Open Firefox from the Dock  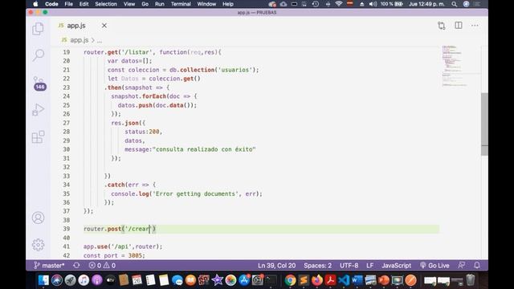click(x=317, y=280)
